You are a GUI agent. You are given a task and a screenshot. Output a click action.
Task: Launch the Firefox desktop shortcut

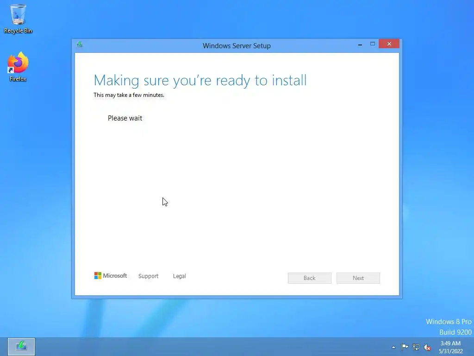tap(18, 67)
